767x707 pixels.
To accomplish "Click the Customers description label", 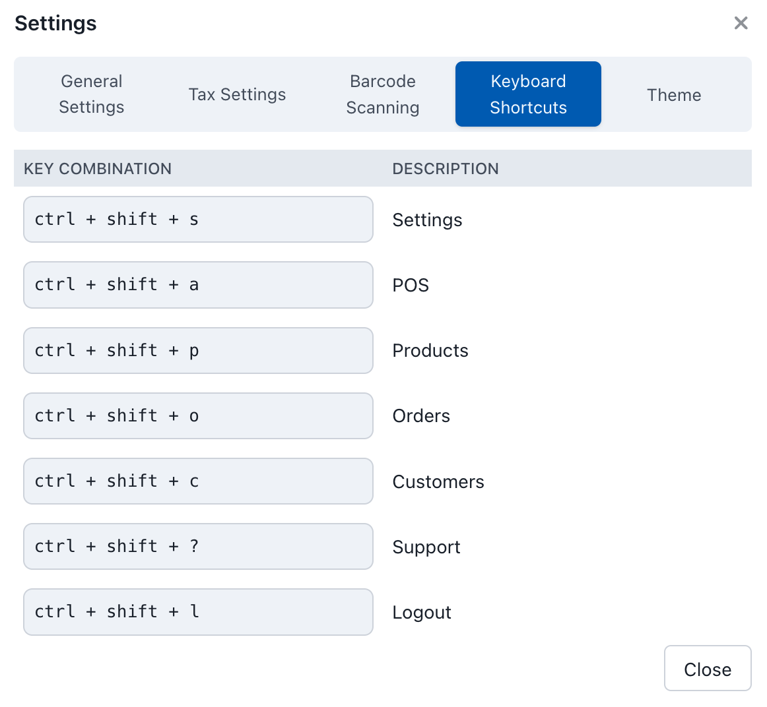I will click(x=438, y=481).
